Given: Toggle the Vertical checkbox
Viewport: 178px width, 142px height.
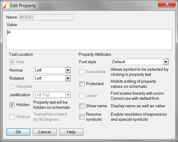Looking at the screenshot, I should (12, 117).
